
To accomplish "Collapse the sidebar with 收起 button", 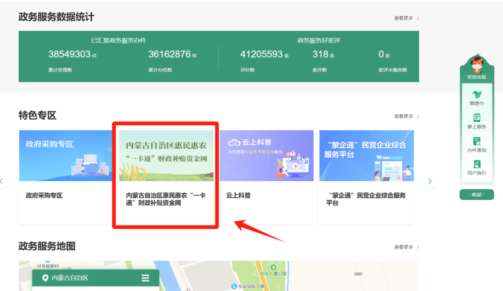I will (476, 195).
